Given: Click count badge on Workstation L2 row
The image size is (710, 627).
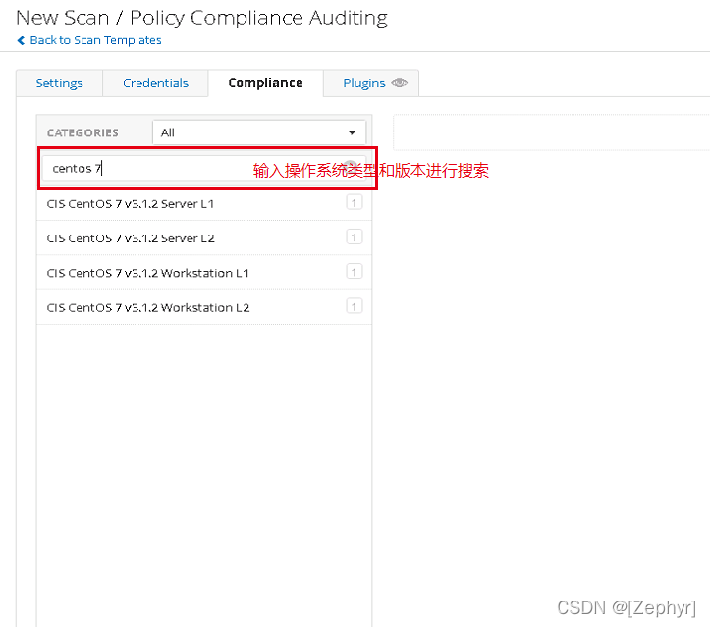Looking at the screenshot, I should tap(355, 307).
